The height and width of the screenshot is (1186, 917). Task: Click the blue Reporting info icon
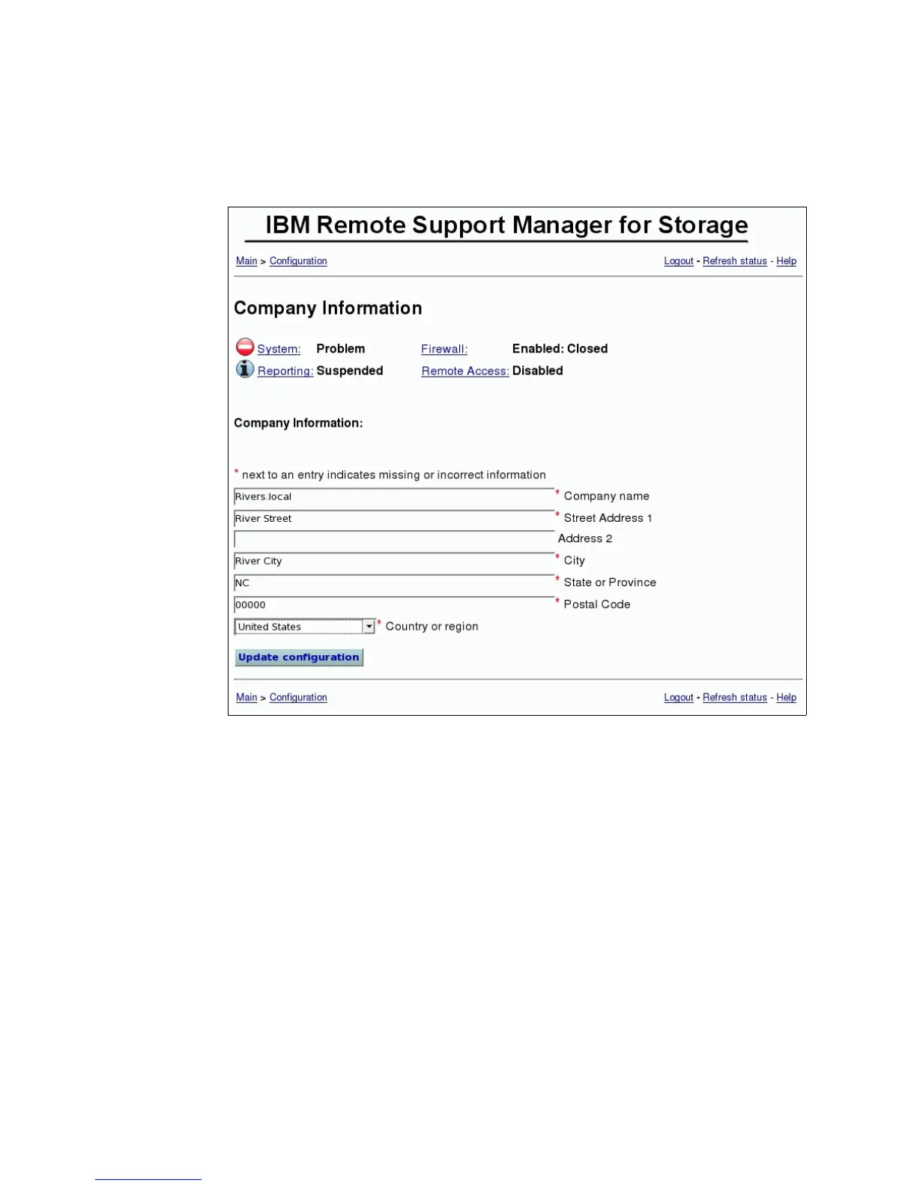pos(245,368)
